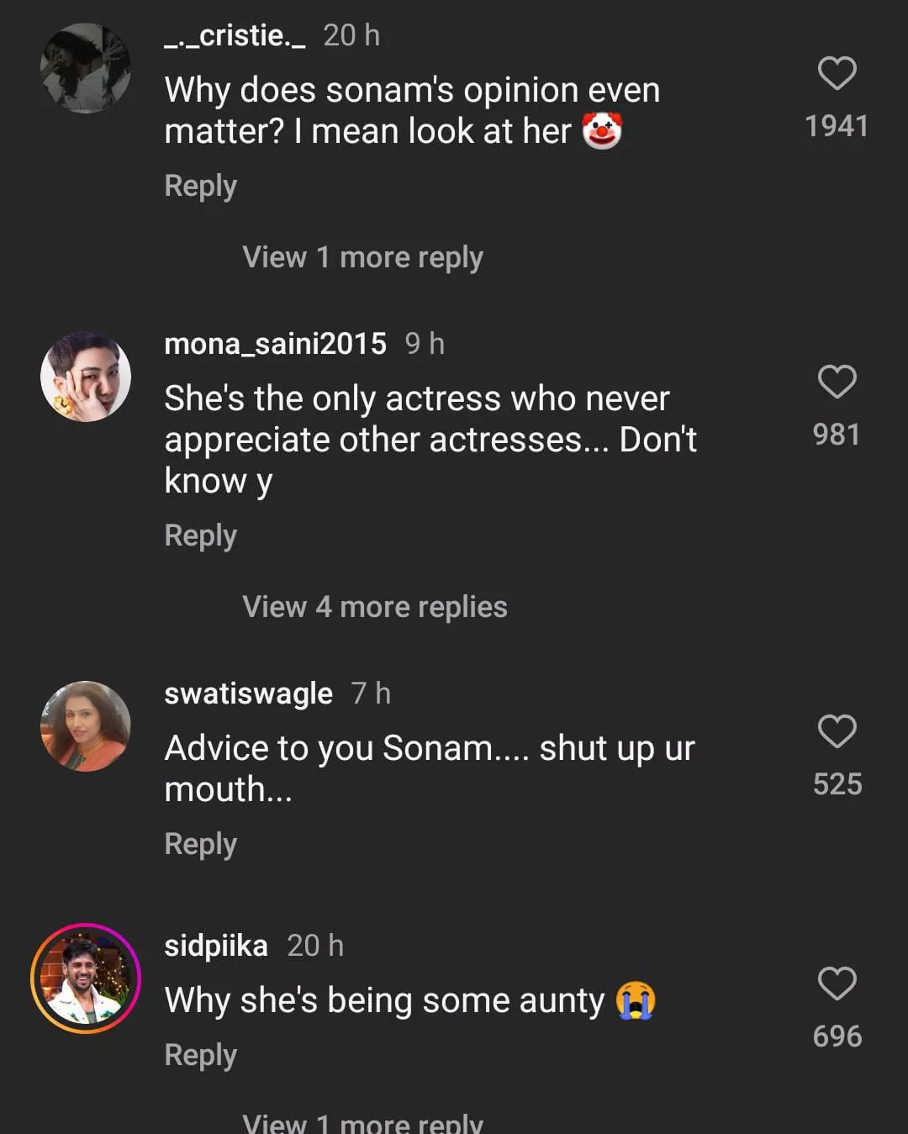Reply to 'being some aunty' comment
908x1134 pixels.
(x=200, y=1055)
